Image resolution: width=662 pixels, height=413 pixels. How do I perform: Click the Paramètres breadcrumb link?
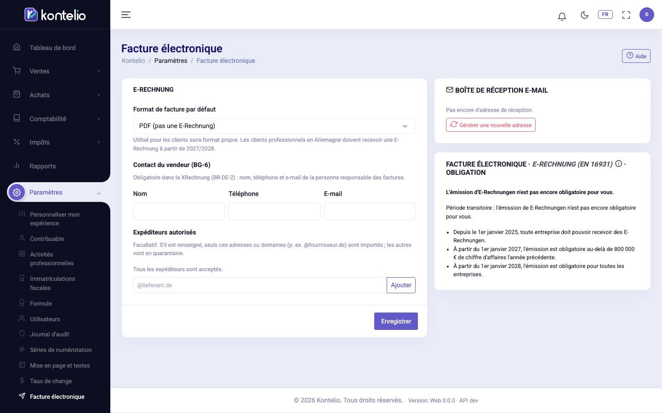(171, 61)
